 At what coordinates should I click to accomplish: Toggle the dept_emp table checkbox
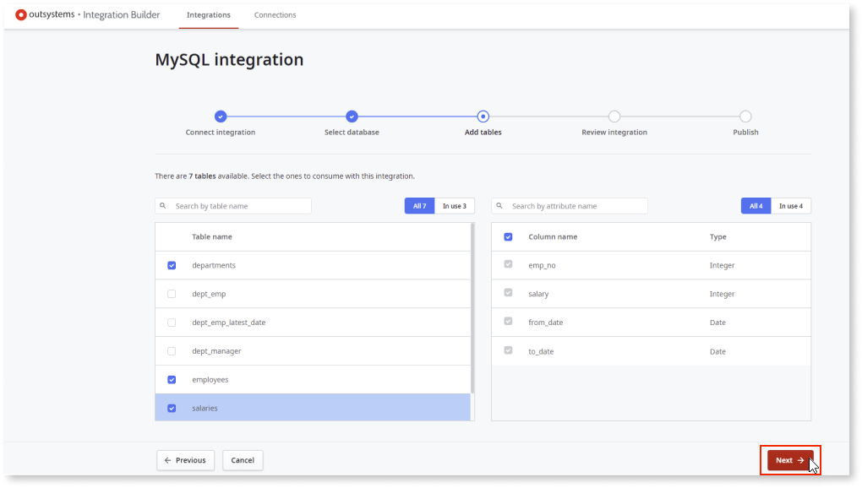point(172,293)
